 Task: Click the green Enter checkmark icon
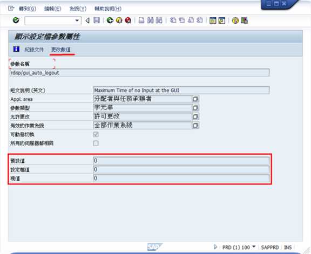[16, 20]
